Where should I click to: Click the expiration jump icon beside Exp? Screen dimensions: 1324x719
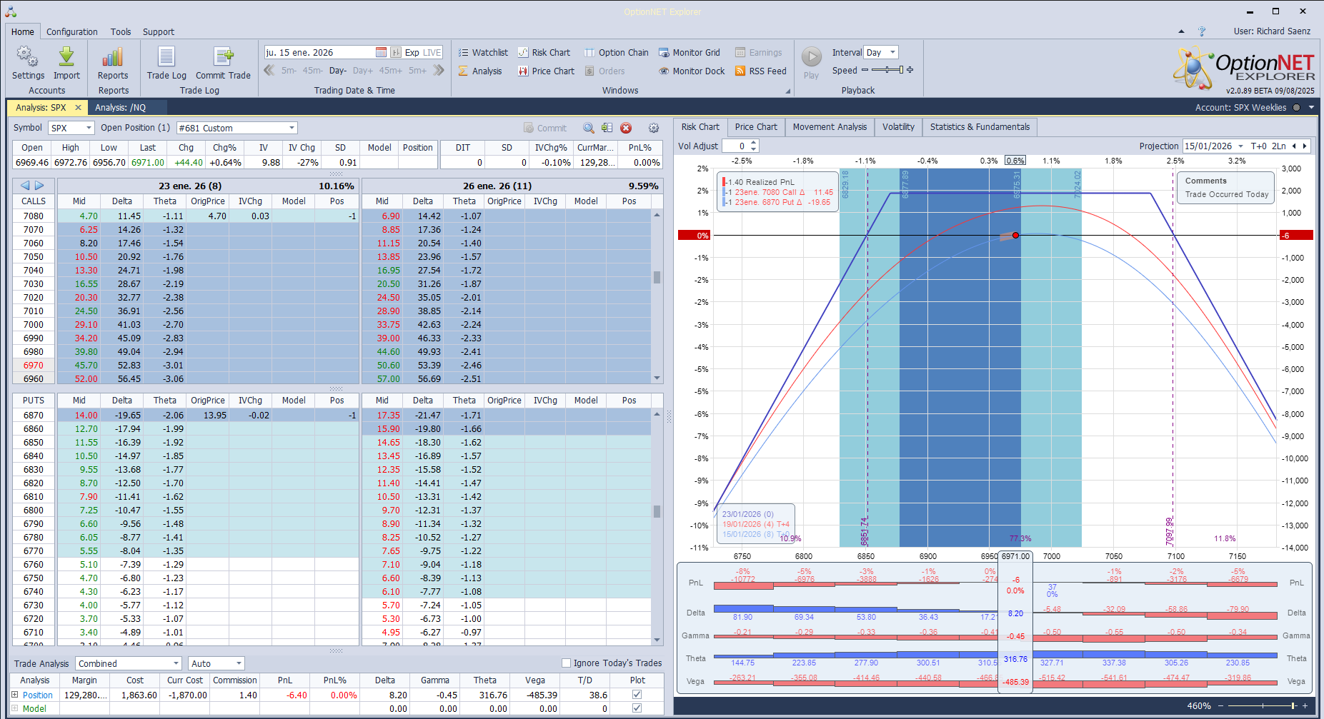(x=395, y=52)
